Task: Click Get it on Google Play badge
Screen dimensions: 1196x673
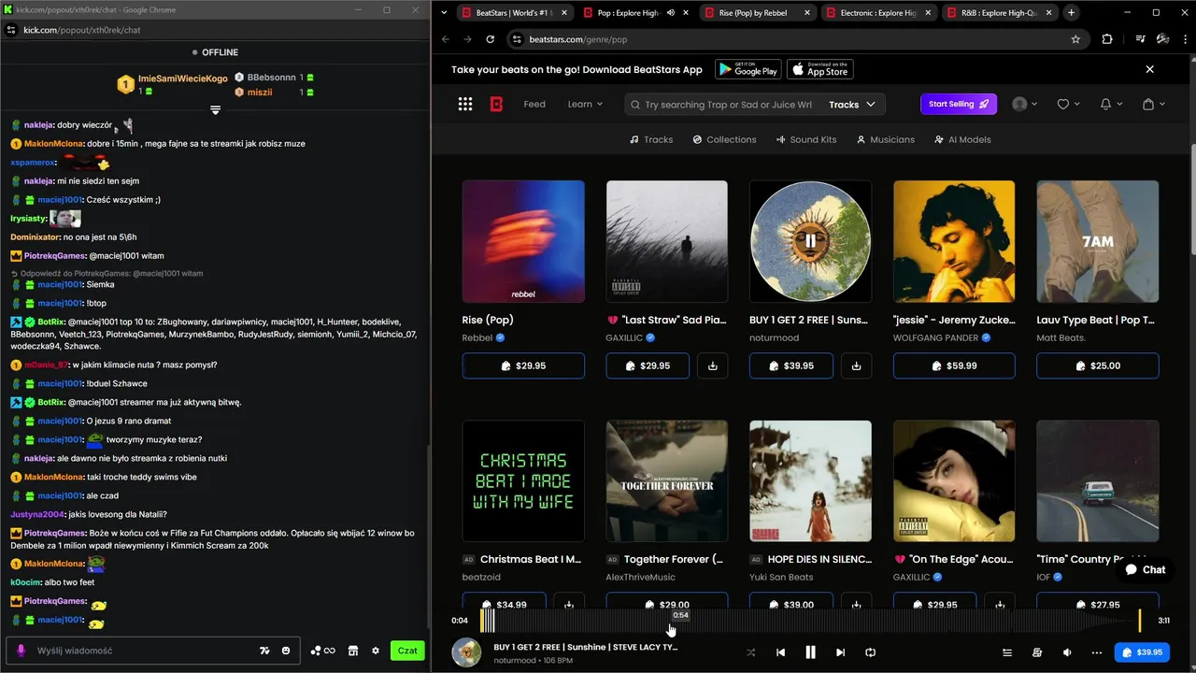Action: coord(748,70)
